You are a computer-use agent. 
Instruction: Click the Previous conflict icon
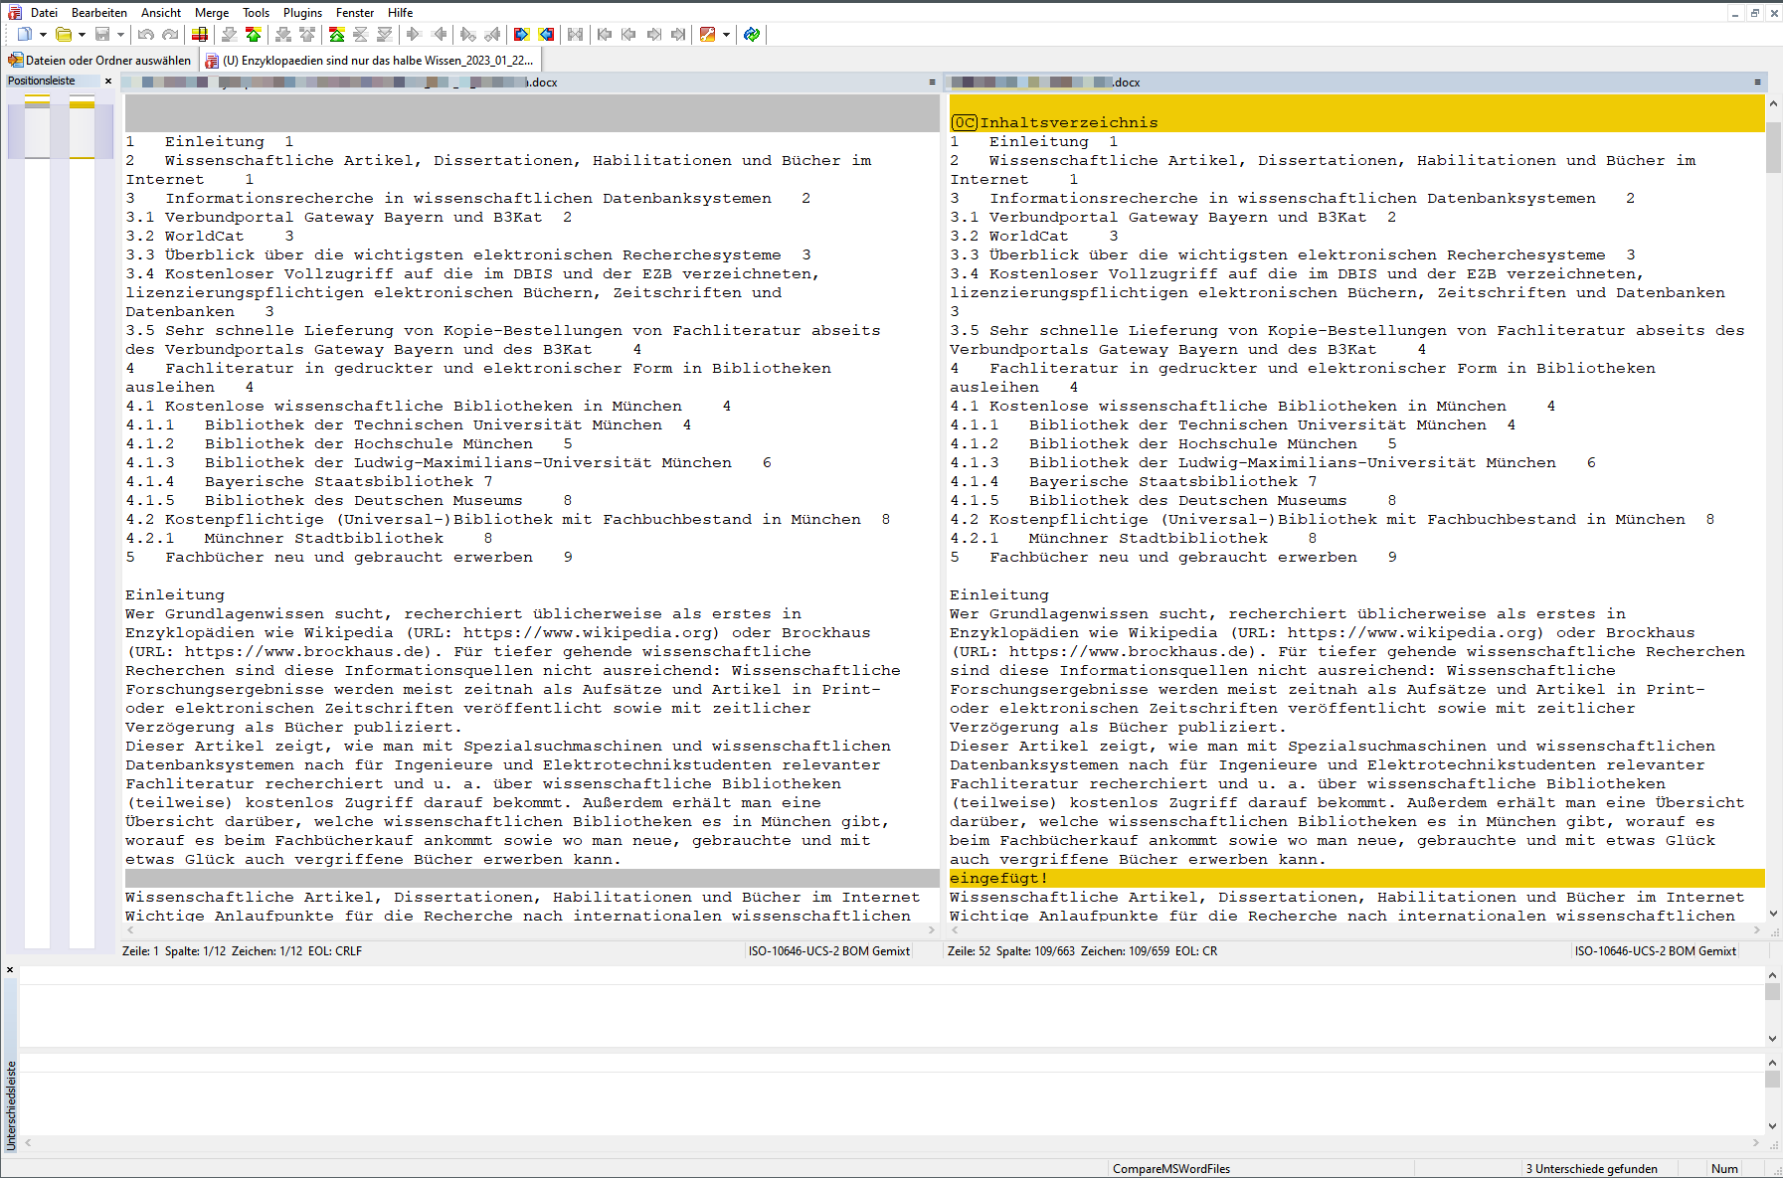(x=307, y=35)
